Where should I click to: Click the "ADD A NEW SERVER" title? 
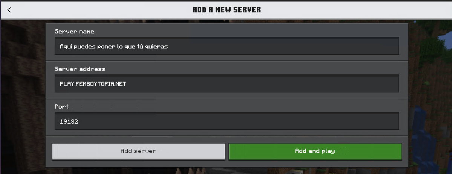click(x=227, y=10)
